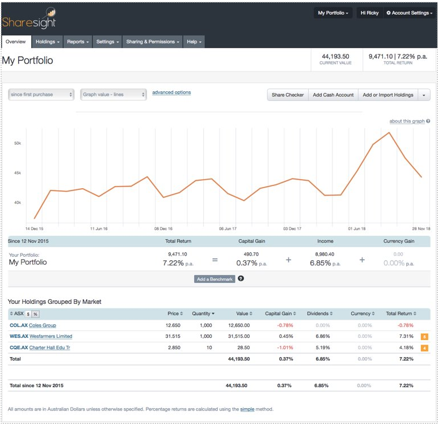Click the orange badge in CQE.AX row
Screen dimensions: 438x424
(x=424, y=348)
